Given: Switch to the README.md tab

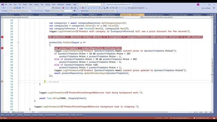Looking at the screenshot, I should pos(93,15).
